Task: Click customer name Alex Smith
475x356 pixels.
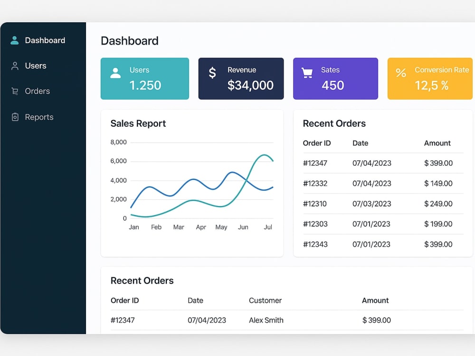Action: tap(266, 320)
